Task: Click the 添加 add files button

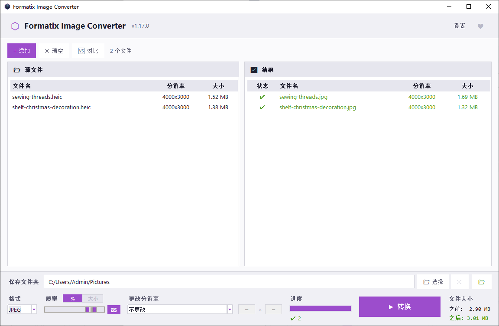Action: click(22, 51)
